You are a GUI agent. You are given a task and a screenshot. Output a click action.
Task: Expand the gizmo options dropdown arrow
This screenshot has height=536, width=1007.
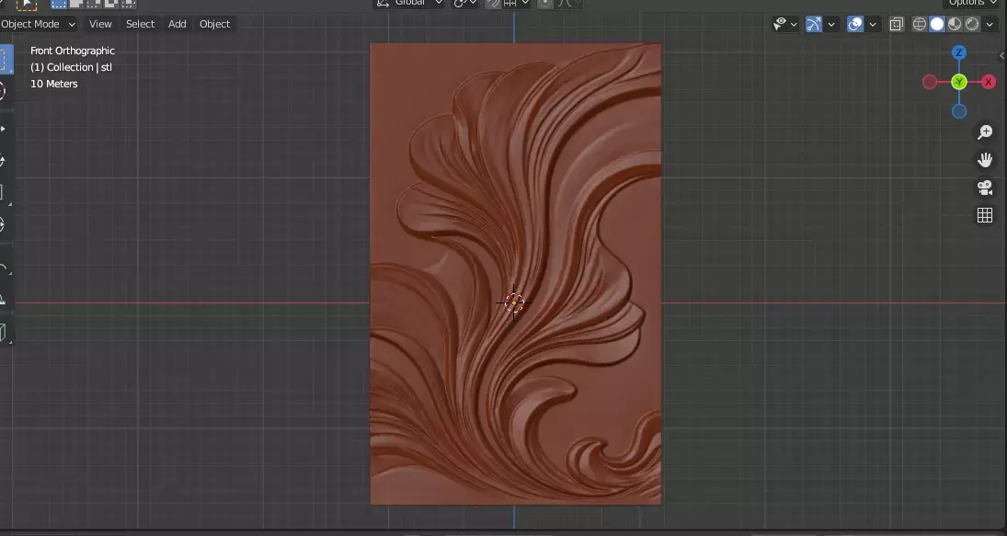(x=831, y=25)
